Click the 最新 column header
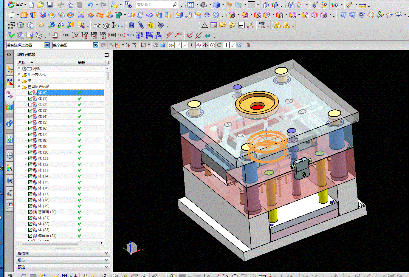This screenshot has height=277, width=409. [x=81, y=63]
